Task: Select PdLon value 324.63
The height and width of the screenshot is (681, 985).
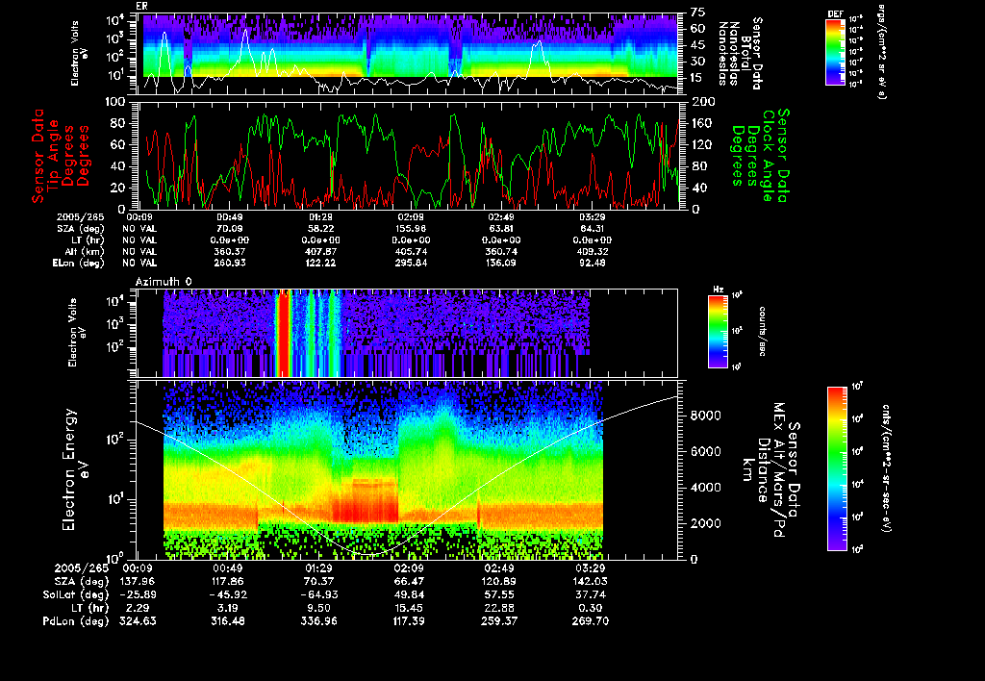Action: pyautogui.click(x=138, y=621)
